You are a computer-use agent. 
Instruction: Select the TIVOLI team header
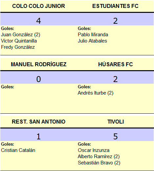(116, 122)
